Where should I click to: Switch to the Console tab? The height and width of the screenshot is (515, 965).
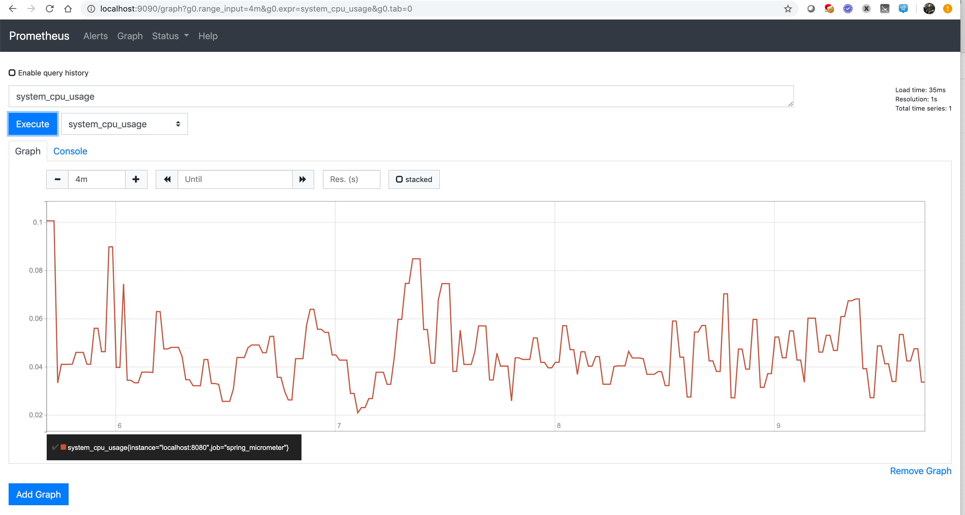(x=70, y=151)
